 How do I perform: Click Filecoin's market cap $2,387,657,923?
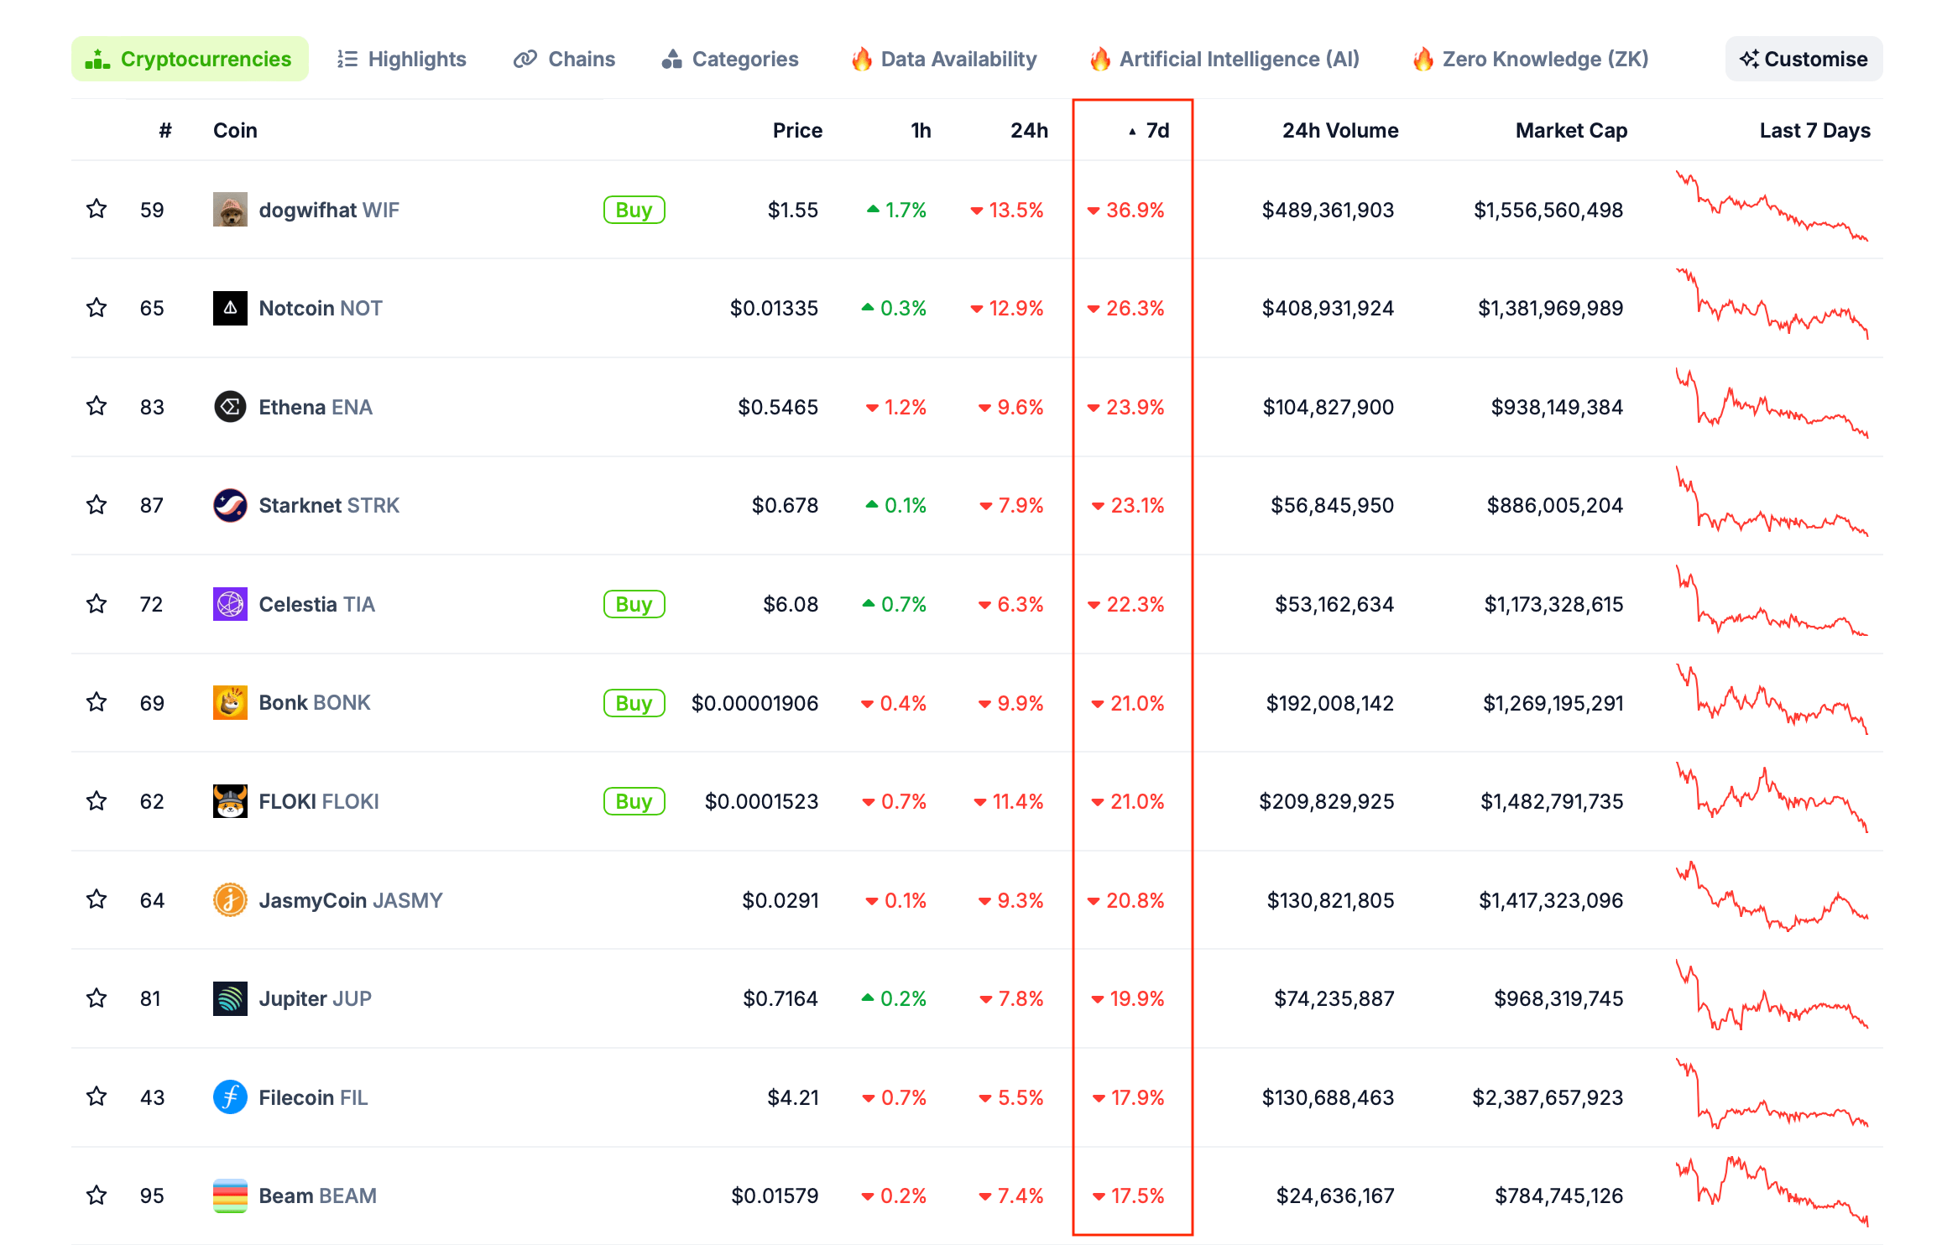[1548, 1097]
